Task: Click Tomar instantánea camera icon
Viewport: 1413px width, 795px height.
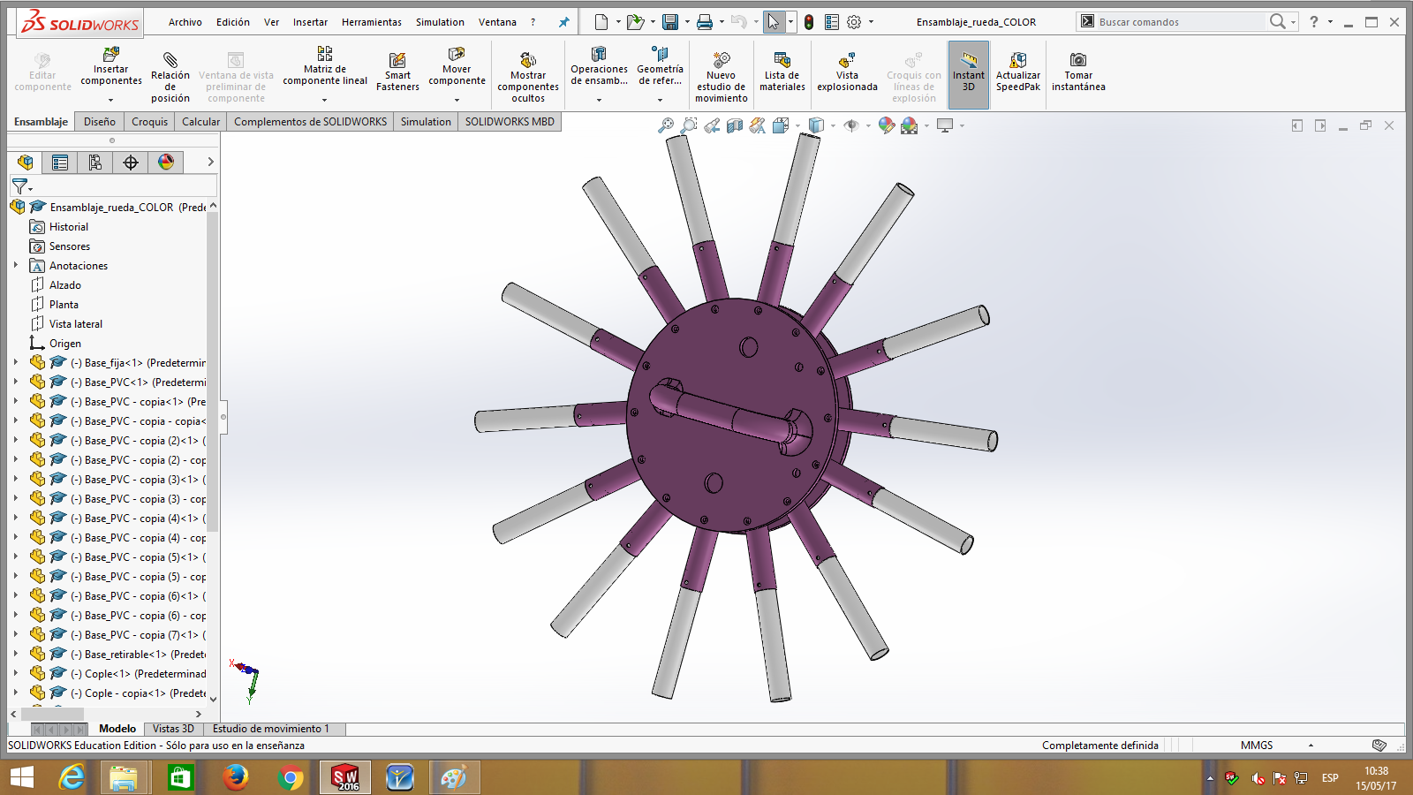Action: (1078, 60)
